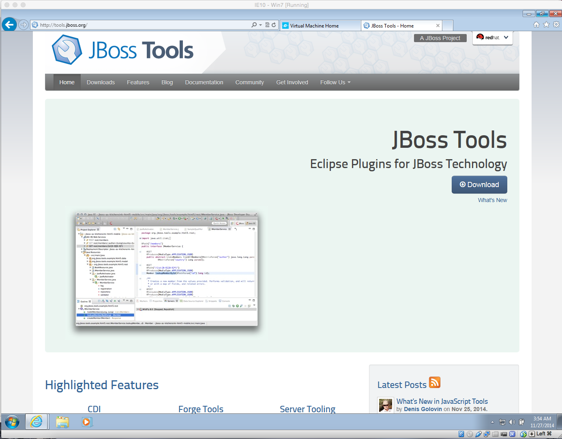Click the VirtualBox network adapters indicator

tap(487, 434)
